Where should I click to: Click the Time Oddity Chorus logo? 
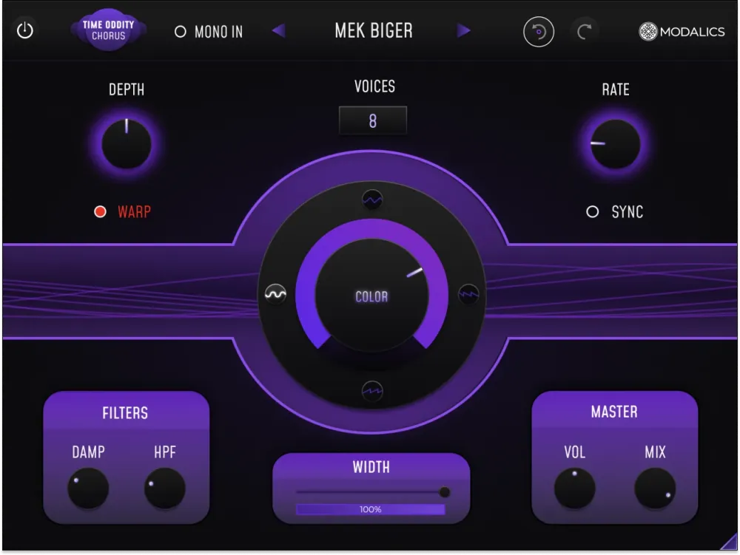108,30
